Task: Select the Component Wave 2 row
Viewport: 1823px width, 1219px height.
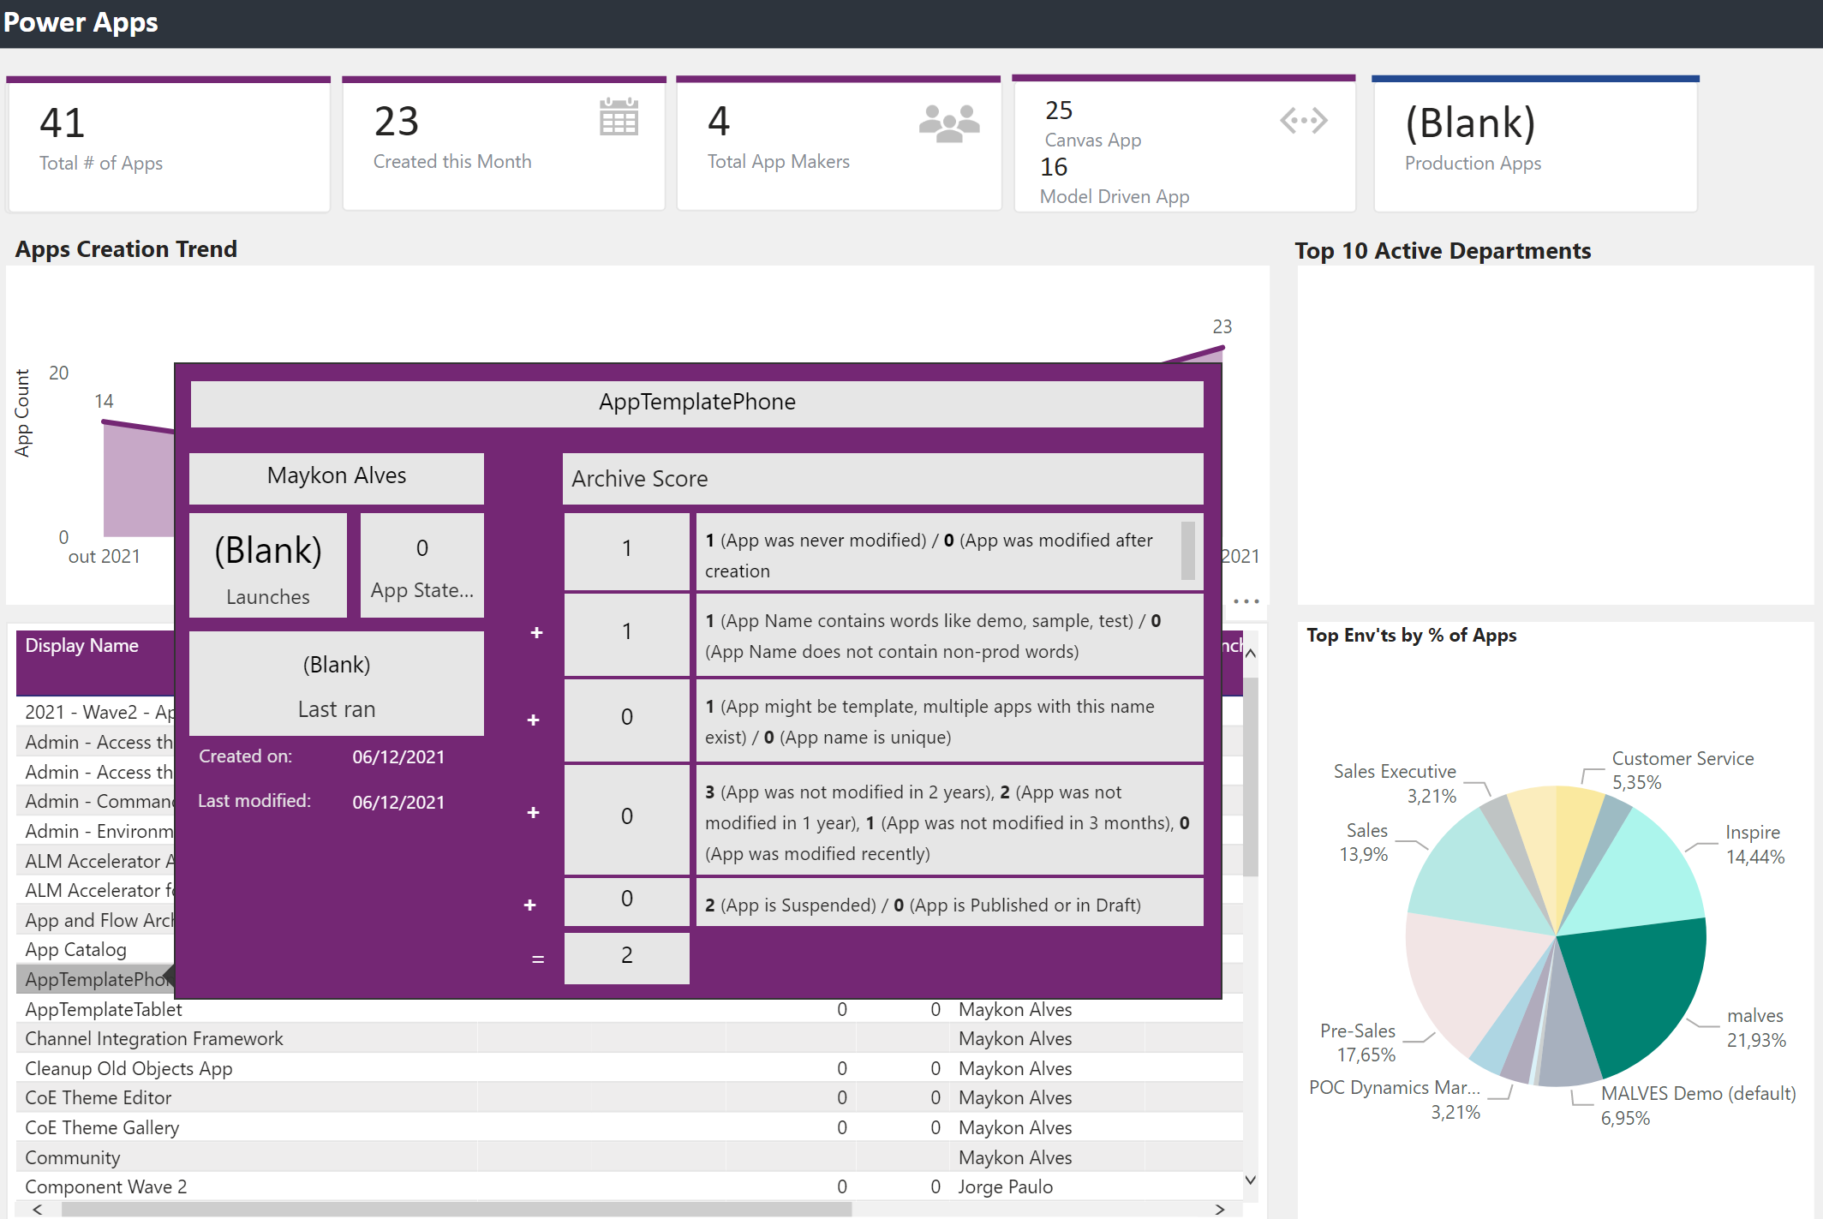Action: coord(106,1186)
